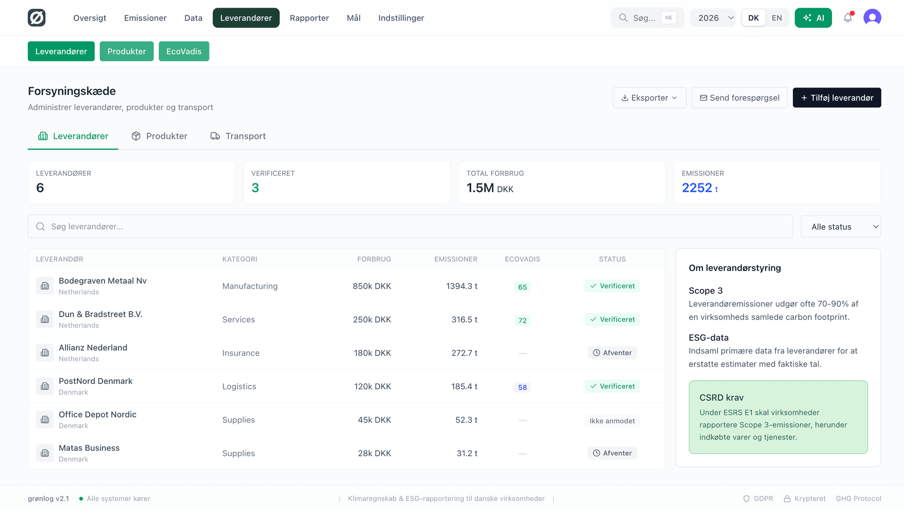The width and height of the screenshot is (904, 511).
Task: Toggle the EcoVadis filter chip
Action: (x=184, y=51)
